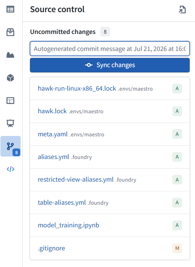
Task: Open the table view sidebar icon
Action: point(11,9)
